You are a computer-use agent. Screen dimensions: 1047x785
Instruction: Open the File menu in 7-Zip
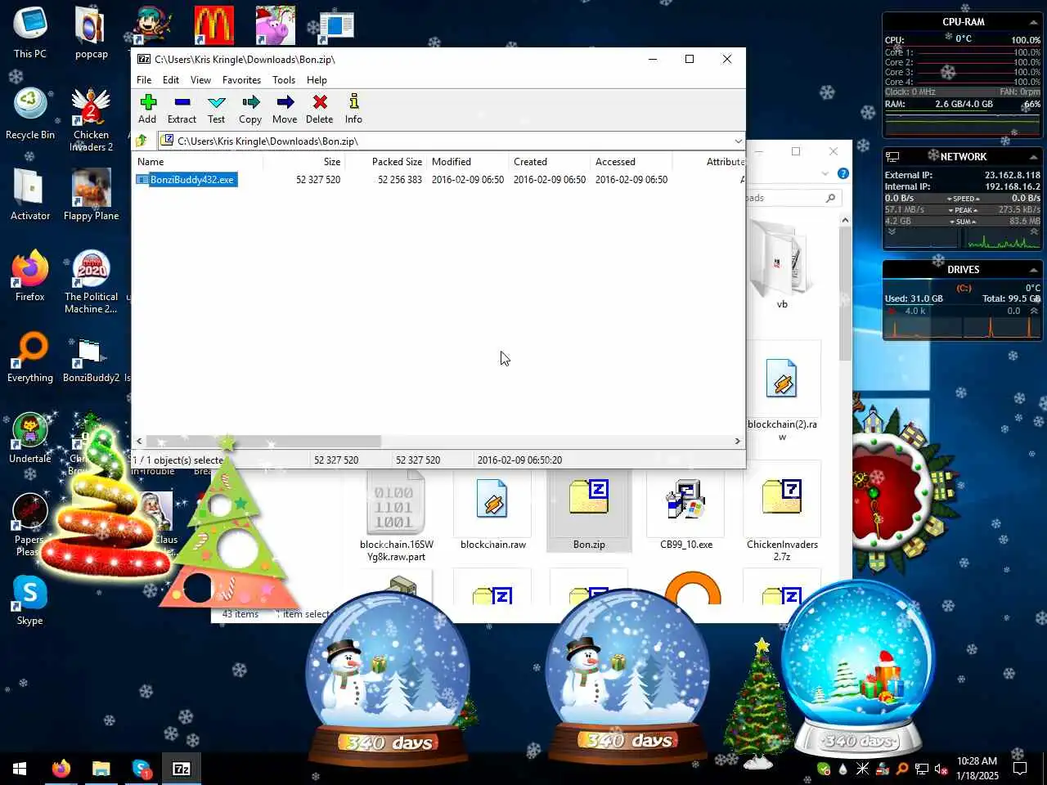tap(144, 80)
